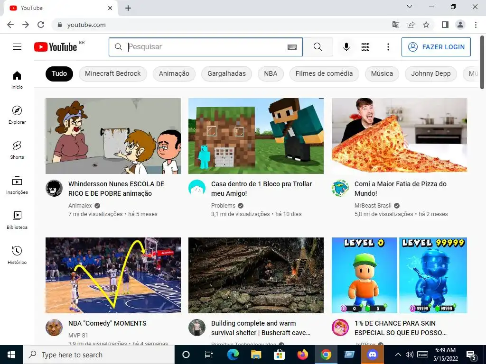The height and width of the screenshot is (364, 486).
Task: Open Building complete and warm survival shelter title
Action: (x=261, y=328)
